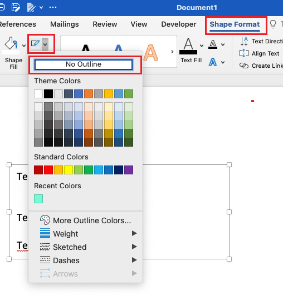The width and height of the screenshot is (283, 306).
Task: Open the Mailings ribbon tab
Action: (x=65, y=24)
